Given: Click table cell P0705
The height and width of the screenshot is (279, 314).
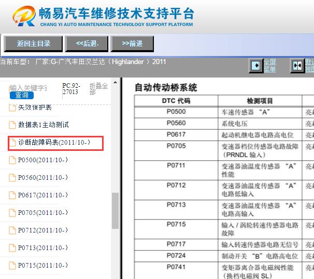Looking at the screenshot, I should (x=176, y=150).
